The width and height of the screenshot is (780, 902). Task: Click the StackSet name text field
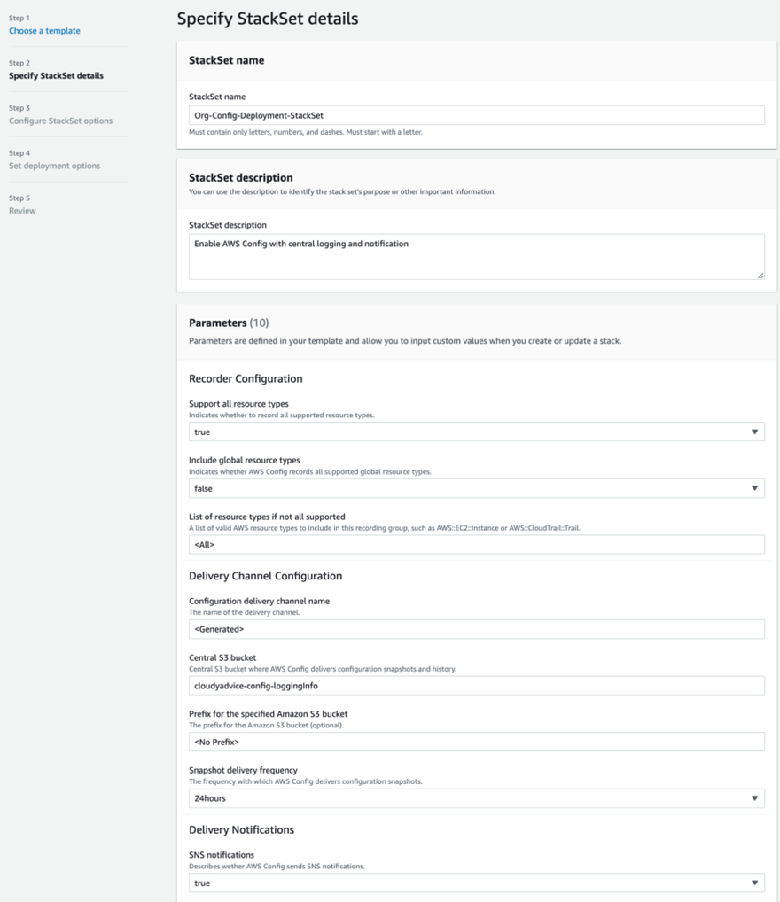[476, 116]
